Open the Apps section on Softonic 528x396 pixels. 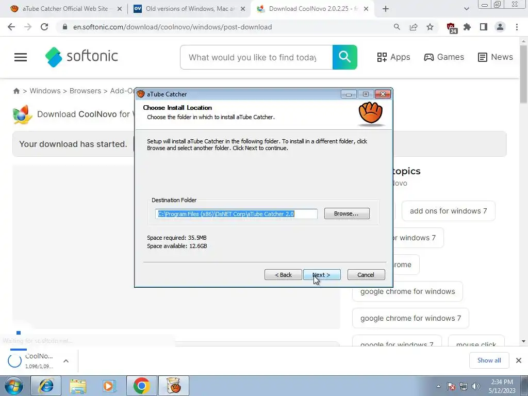point(393,57)
